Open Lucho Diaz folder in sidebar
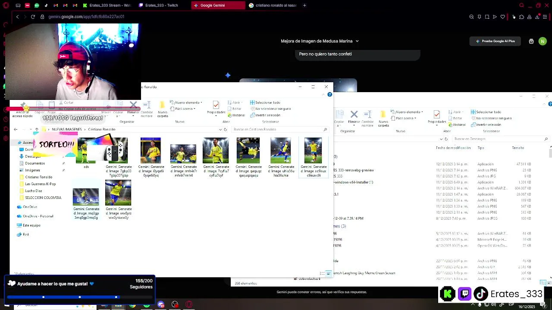 coord(33,191)
